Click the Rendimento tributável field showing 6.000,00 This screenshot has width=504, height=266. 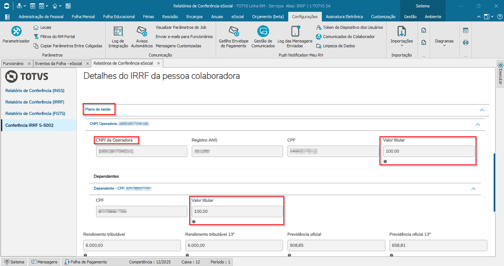coord(132,246)
